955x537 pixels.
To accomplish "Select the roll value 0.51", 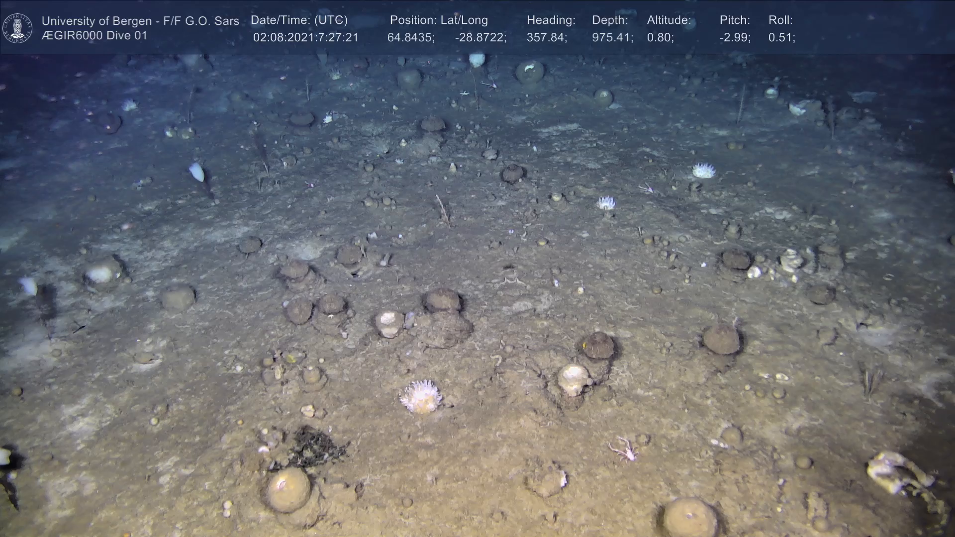I will 781,38.
